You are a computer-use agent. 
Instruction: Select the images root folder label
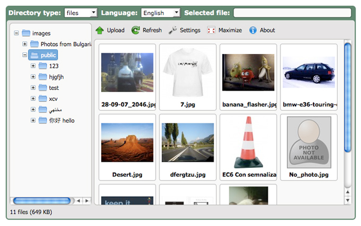(x=41, y=34)
